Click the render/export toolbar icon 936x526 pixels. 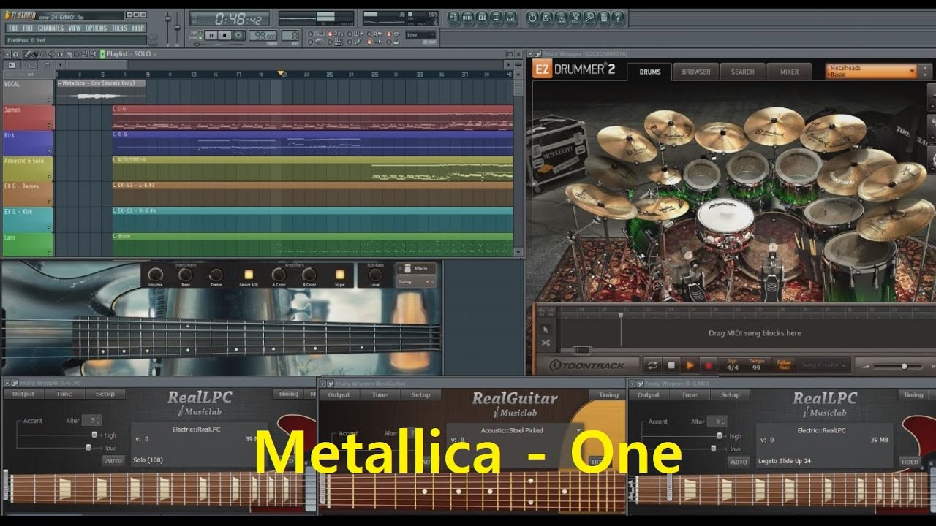pos(562,17)
